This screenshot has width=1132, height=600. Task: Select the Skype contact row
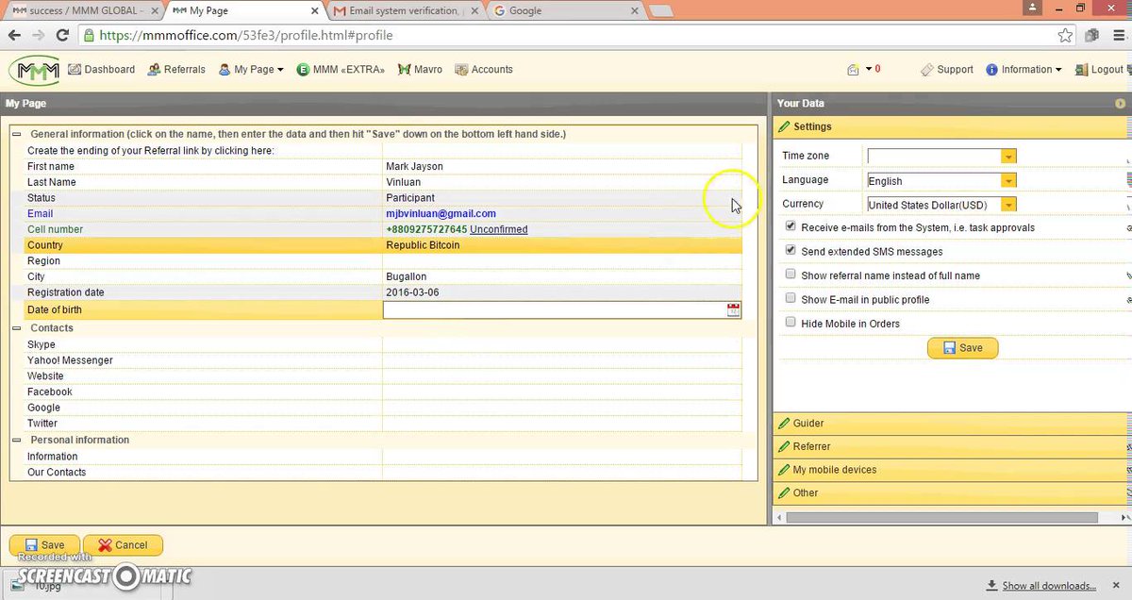click(384, 345)
